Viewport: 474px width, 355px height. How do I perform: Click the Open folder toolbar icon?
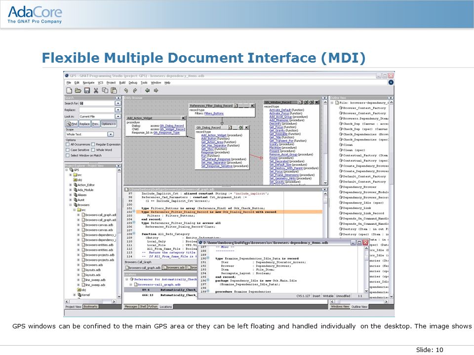[78, 90]
